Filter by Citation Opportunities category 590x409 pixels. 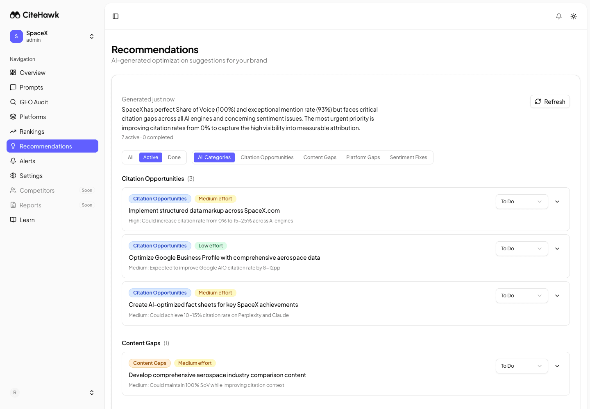tap(267, 157)
